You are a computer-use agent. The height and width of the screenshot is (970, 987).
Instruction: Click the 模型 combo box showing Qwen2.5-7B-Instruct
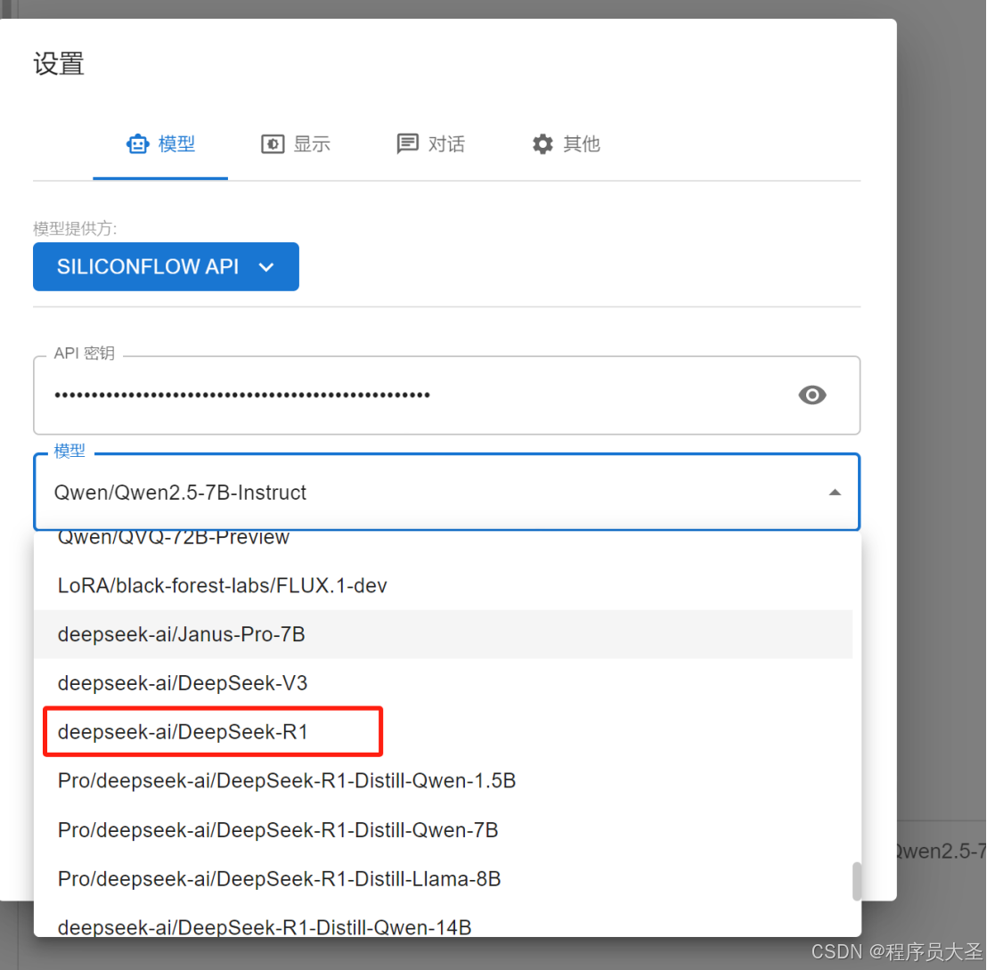tap(446, 493)
